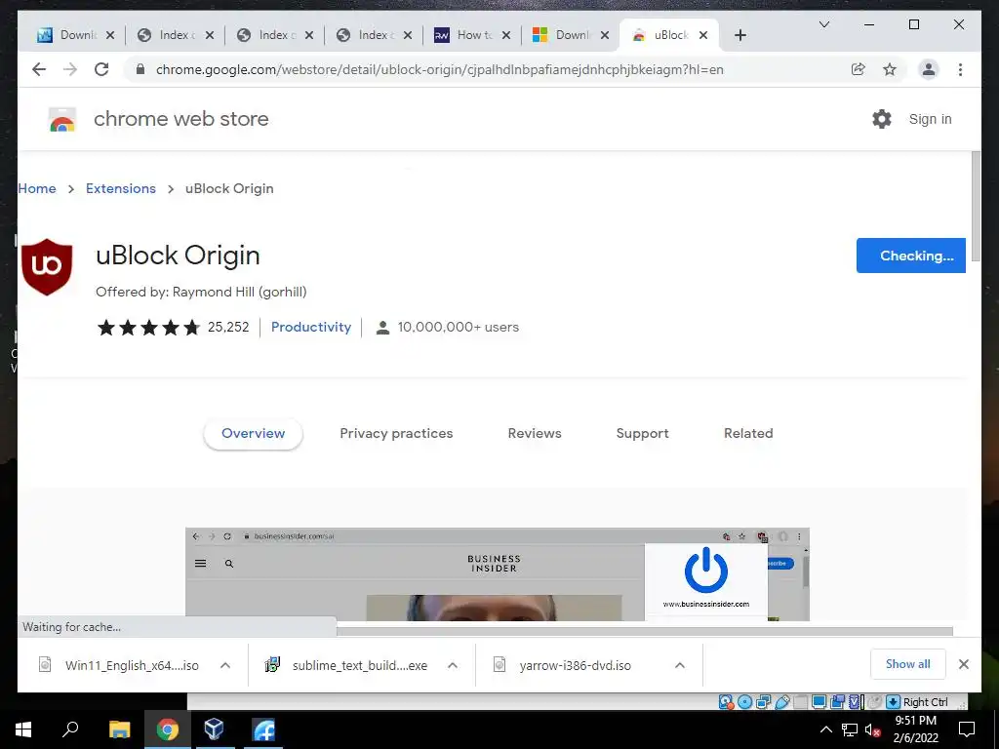Click the uBlock screenshot preview image
The image size is (999, 749).
point(497,573)
